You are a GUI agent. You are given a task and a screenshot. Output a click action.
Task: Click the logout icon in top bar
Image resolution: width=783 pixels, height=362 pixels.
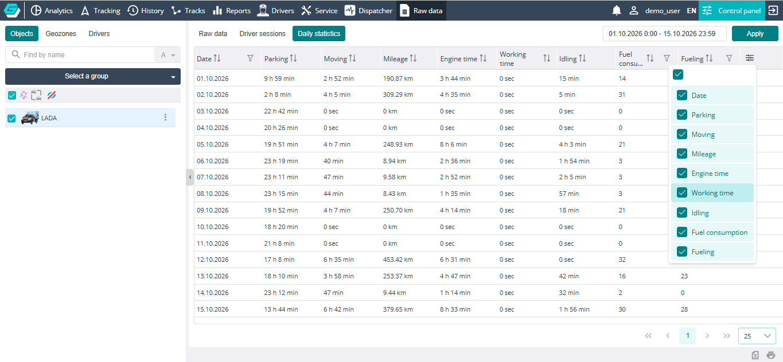point(774,10)
